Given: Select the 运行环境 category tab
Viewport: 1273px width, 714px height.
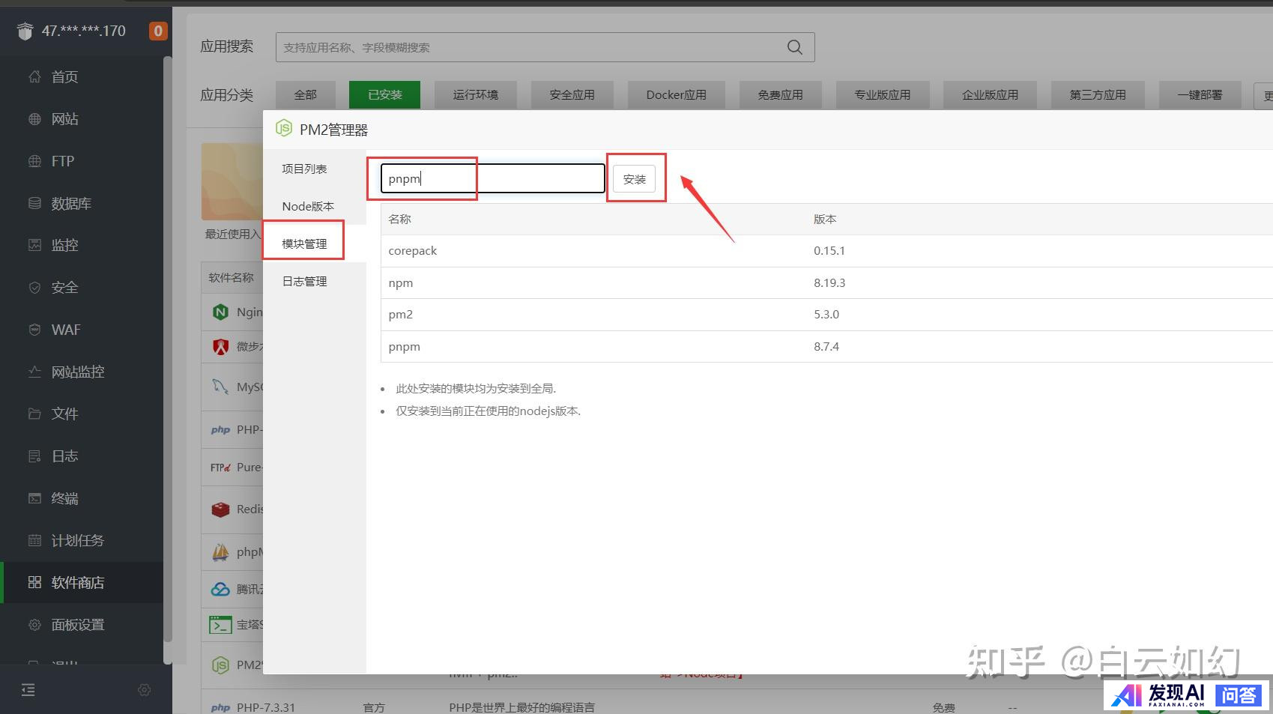Looking at the screenshot, I should tap(476, 95).
